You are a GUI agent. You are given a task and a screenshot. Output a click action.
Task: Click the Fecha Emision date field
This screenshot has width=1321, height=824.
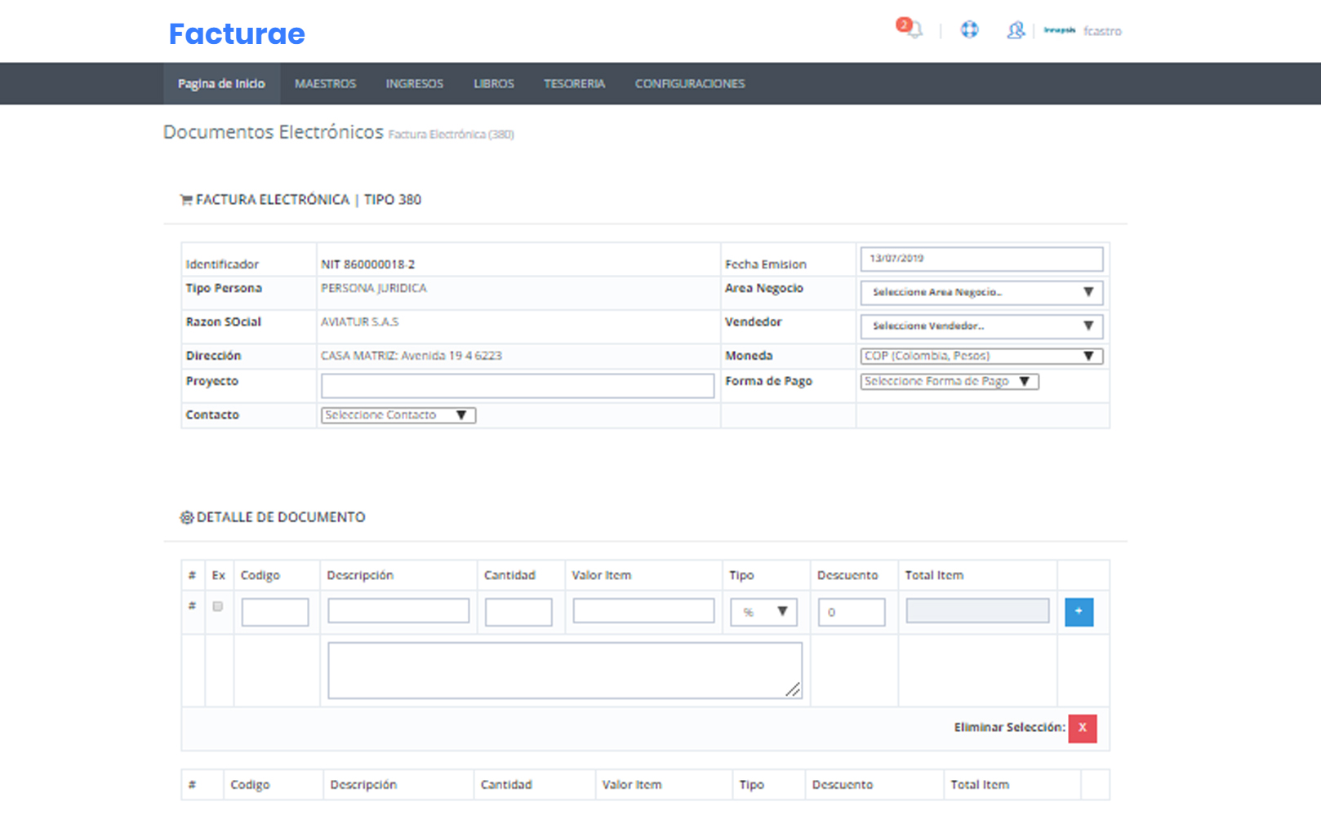[x=981, y=259]
